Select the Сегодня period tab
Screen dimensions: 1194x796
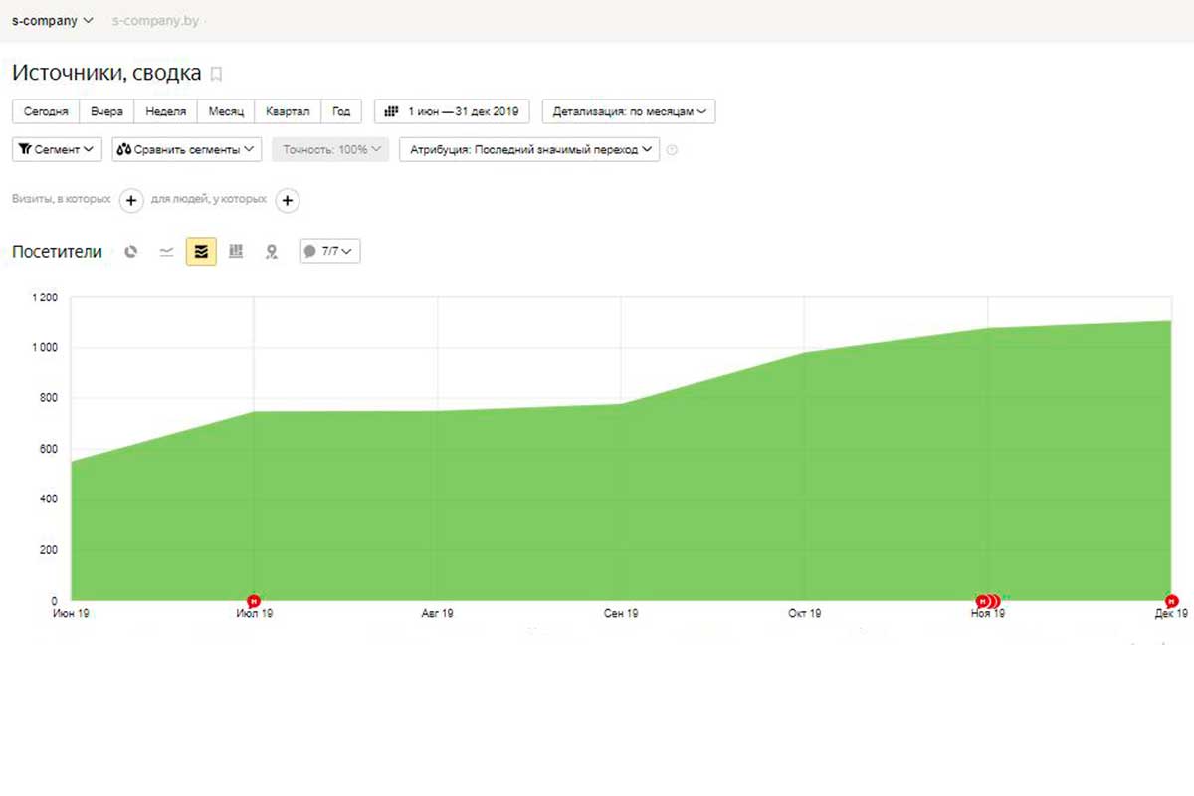click(x=46, y=111)
